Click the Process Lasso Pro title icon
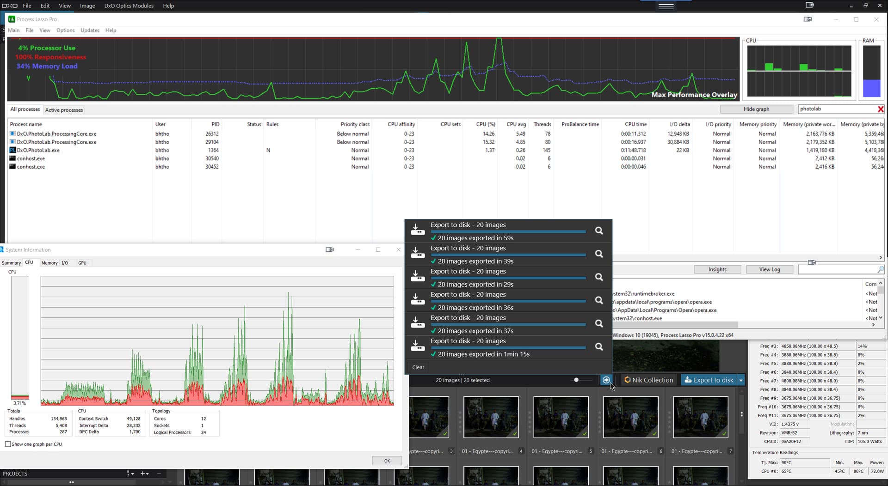 click(12, 19)
